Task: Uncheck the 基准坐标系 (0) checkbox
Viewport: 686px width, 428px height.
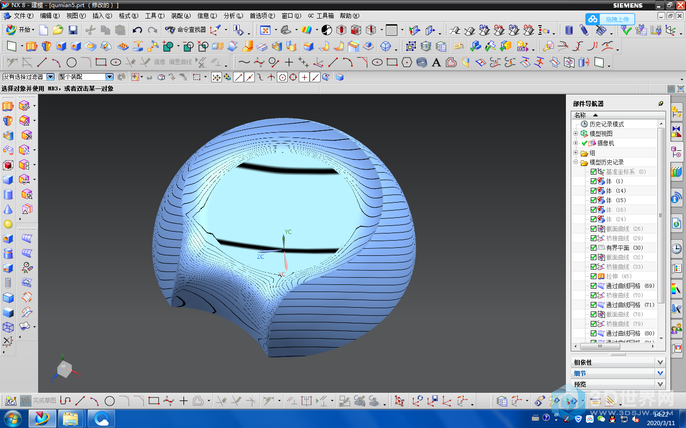Action: (594, 172)
